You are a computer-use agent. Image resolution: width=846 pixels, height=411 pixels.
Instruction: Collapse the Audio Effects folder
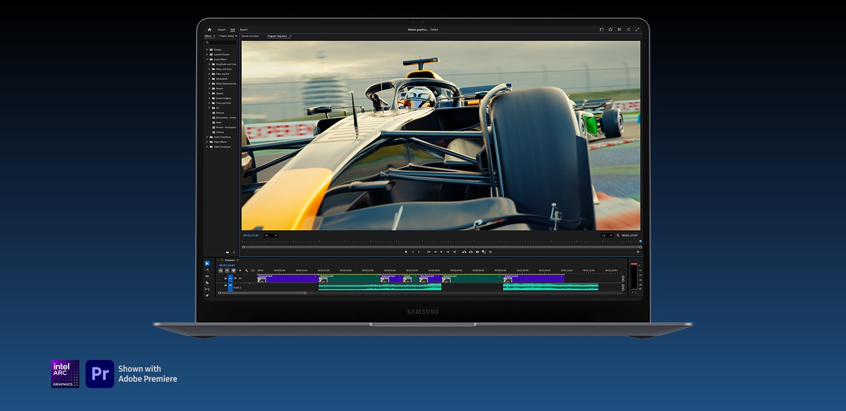pos(207,59)
